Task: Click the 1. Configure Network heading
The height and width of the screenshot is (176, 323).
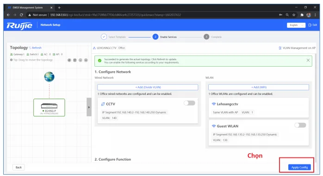Action: [112, 72]
